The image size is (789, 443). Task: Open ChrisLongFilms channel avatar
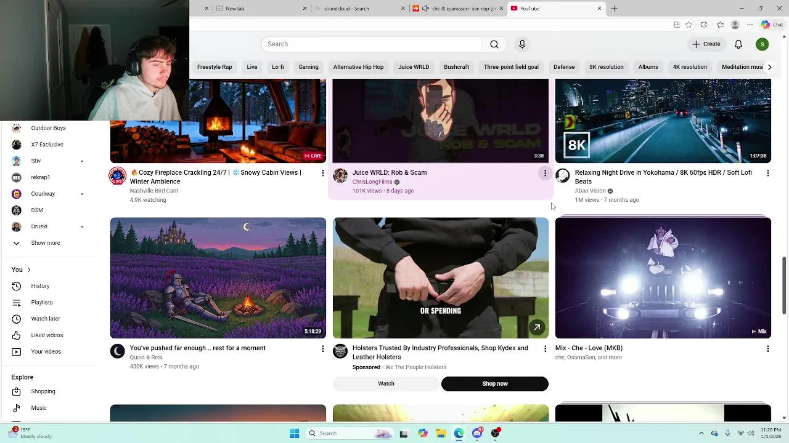tap(340, 175)
